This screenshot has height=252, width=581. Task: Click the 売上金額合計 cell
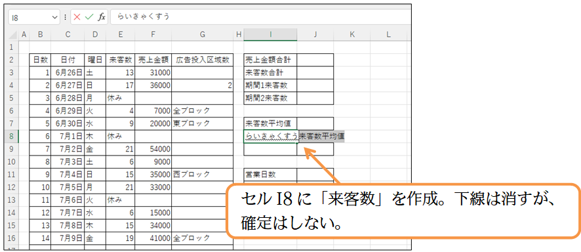pyautogui.click(x=270, y=60)
